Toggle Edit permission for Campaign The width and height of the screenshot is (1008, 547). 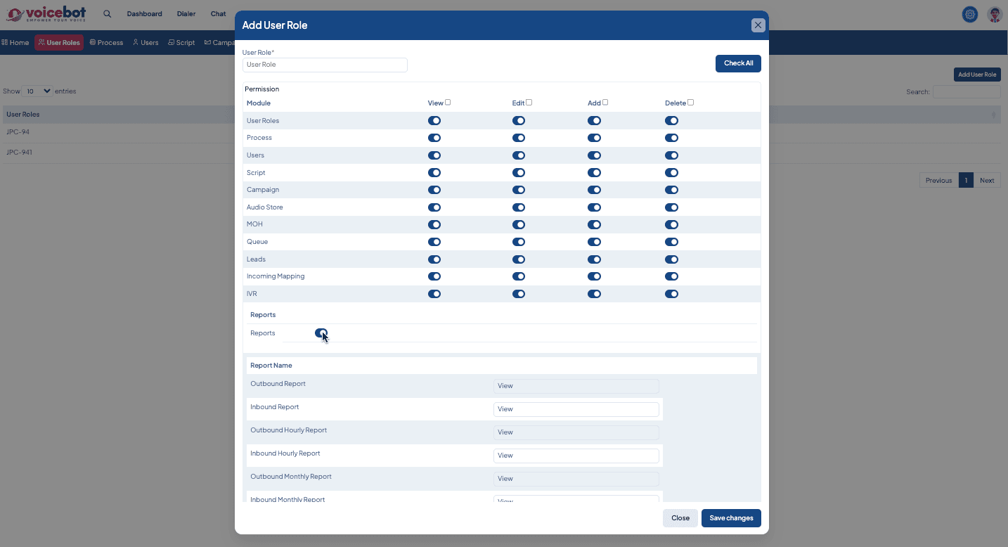click(x=519, y=190)
